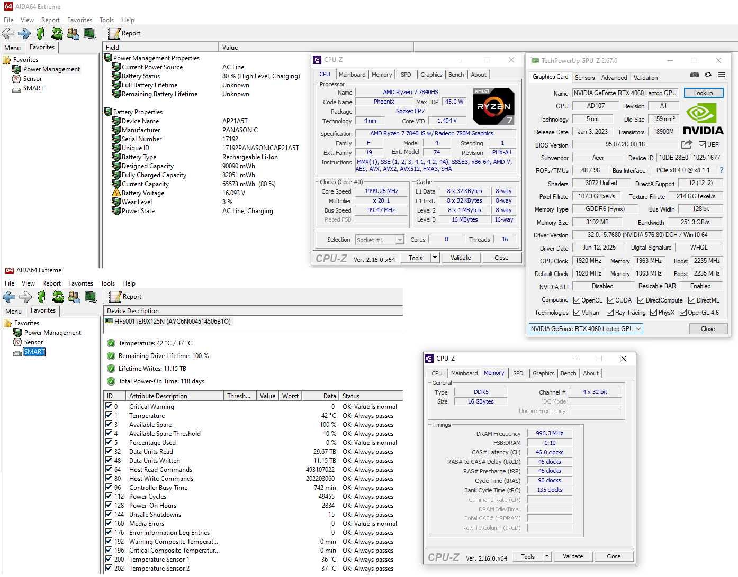738x577 pixels.
Task: Uncheck SMART attribute Critical Warning checkbox
Action: tap(109, 406)
